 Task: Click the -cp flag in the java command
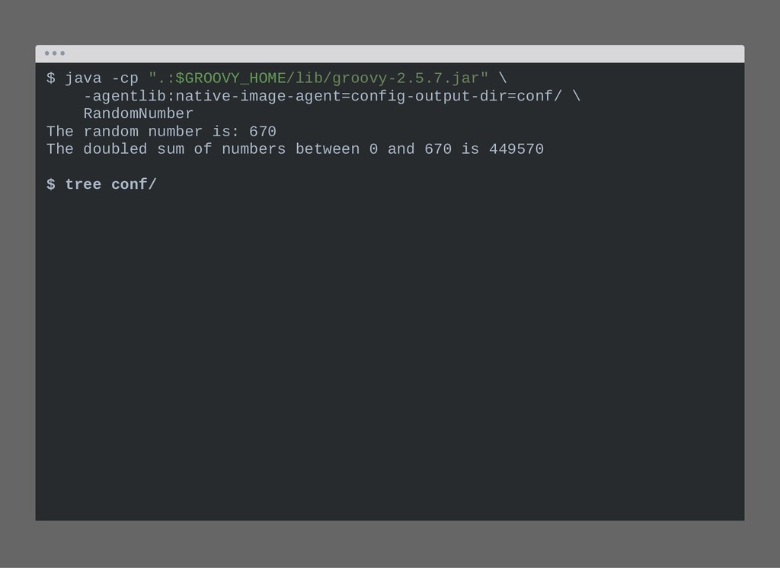[125, 78]
